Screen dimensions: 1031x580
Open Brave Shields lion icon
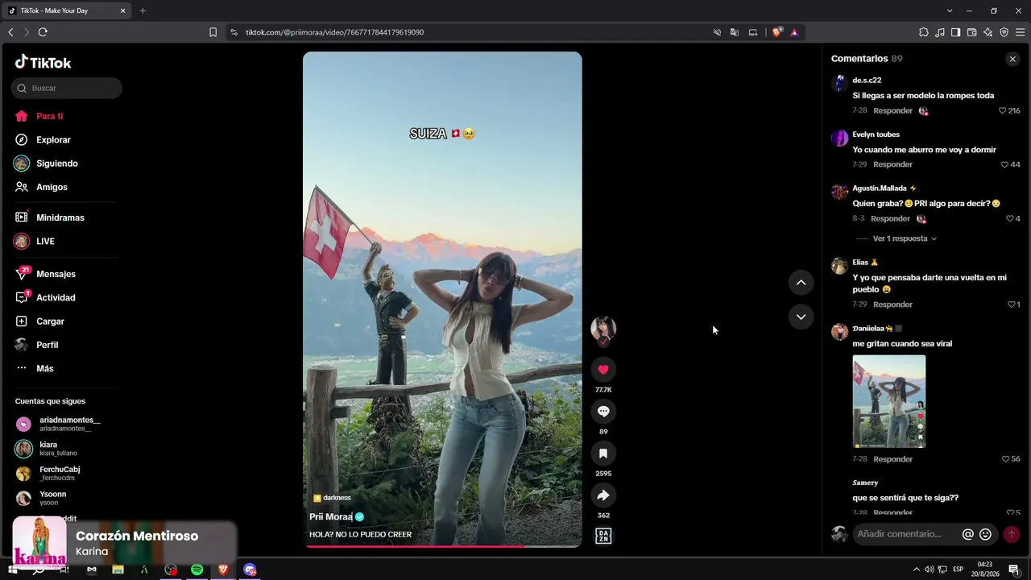click(776, 32)
